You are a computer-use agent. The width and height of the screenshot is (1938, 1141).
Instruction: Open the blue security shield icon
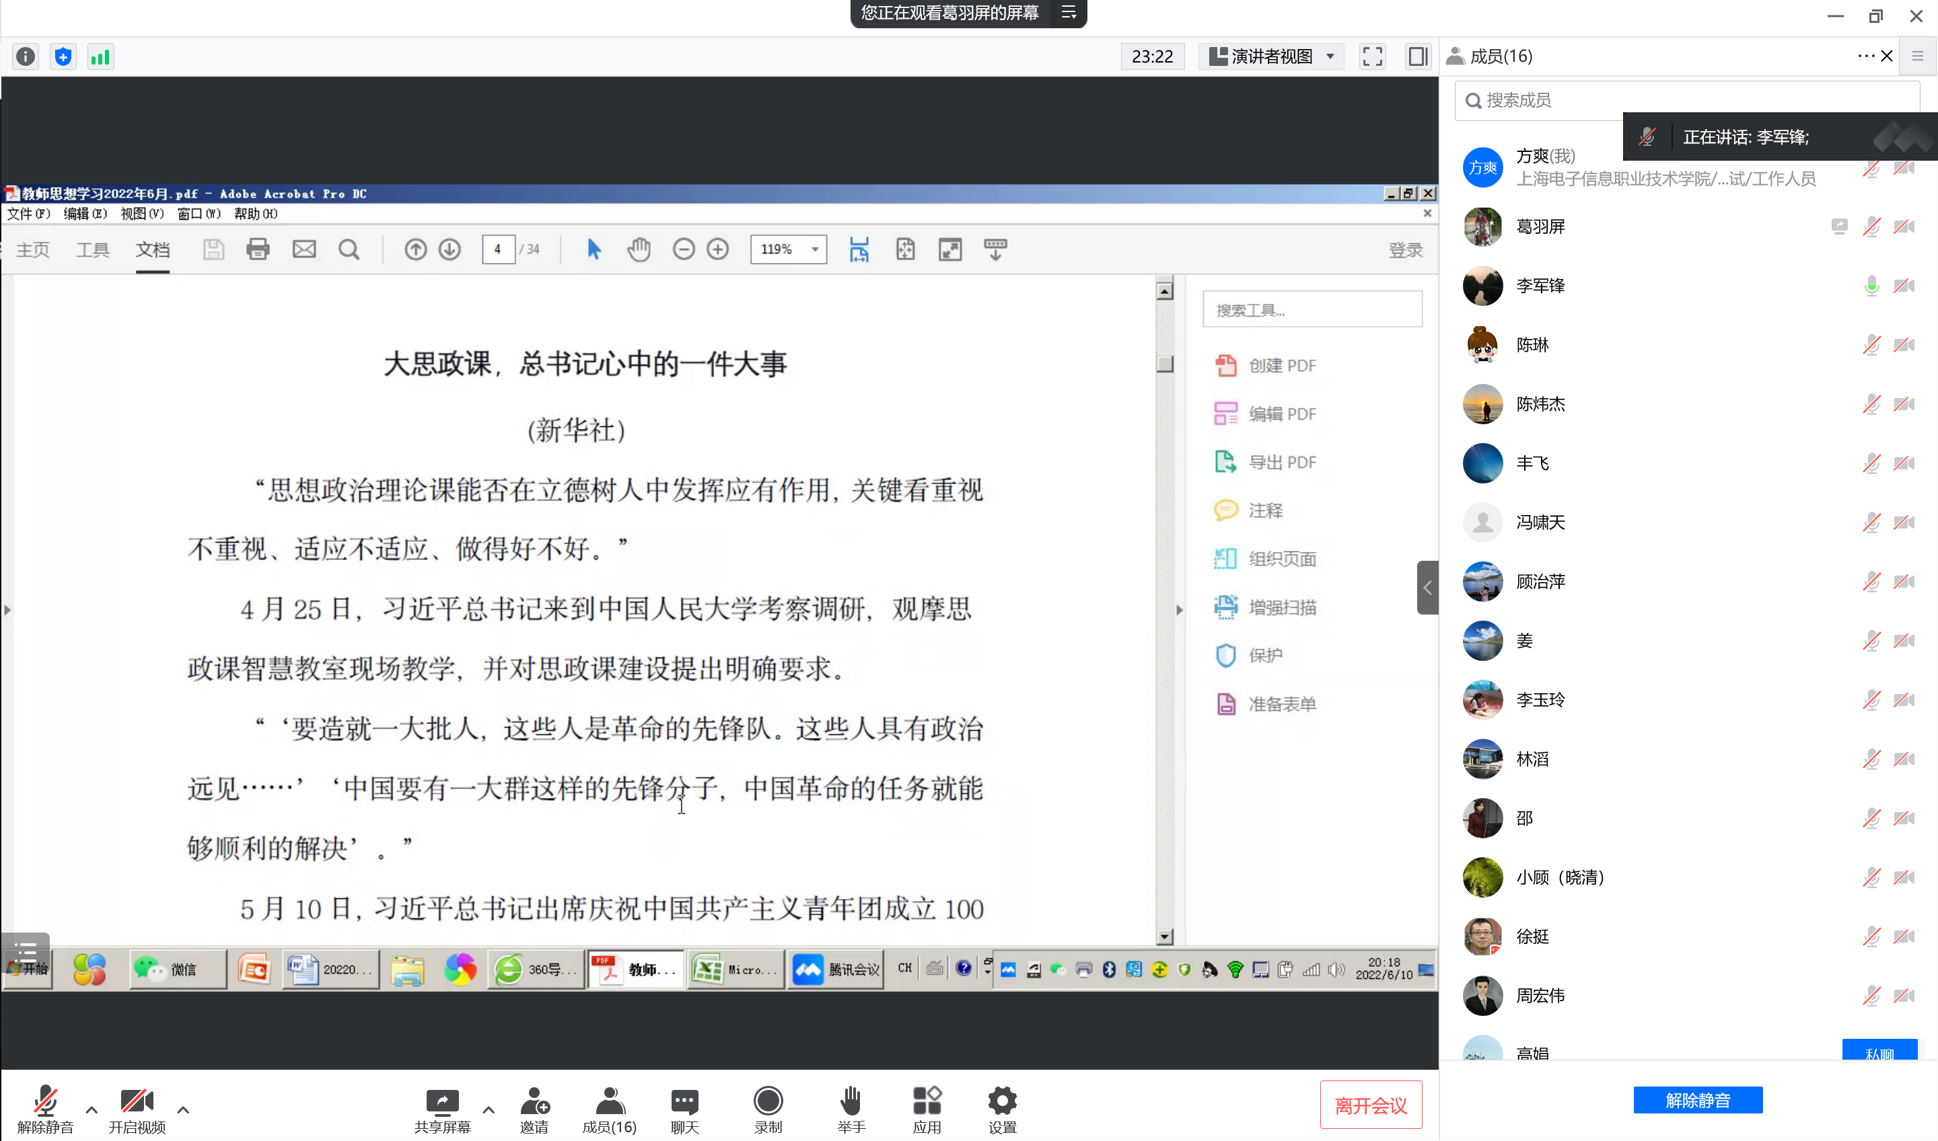click(x=63, y=57)
